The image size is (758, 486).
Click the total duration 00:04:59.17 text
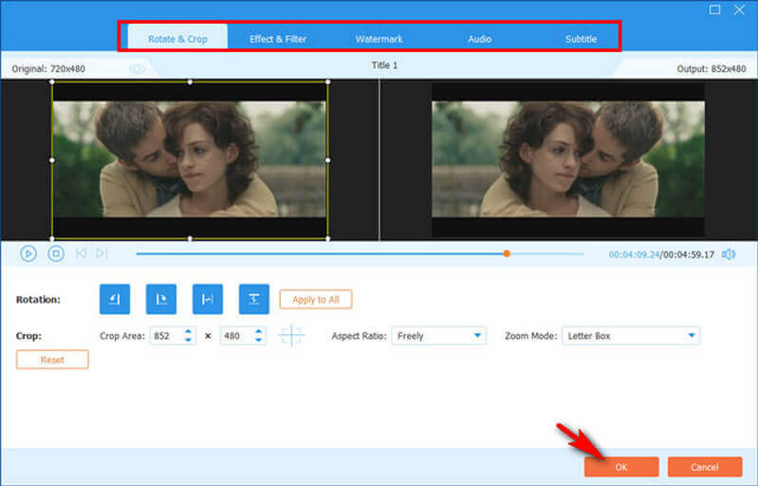pyautogui.click(x=689, y=254)
